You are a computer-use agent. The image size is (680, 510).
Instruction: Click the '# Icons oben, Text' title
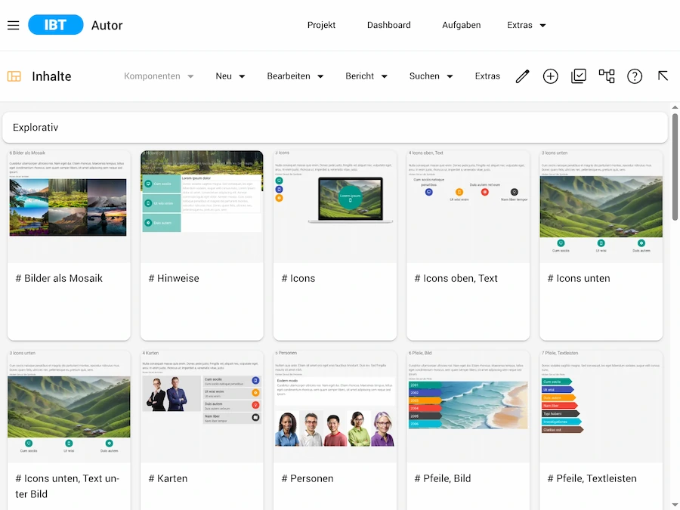click(x=456, y=278)
